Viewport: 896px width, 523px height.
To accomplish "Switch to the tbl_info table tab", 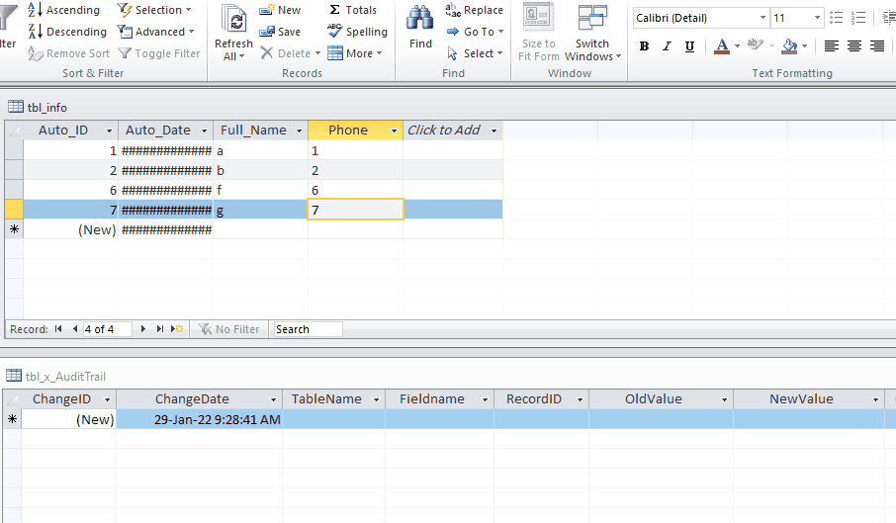I will (39, 107).
